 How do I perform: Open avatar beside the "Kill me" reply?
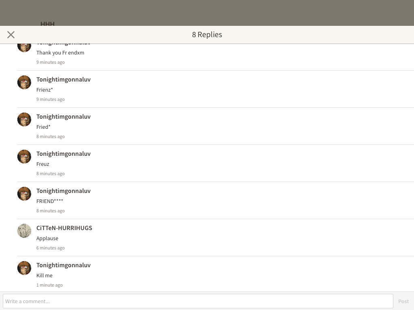[x=24, y=268]
